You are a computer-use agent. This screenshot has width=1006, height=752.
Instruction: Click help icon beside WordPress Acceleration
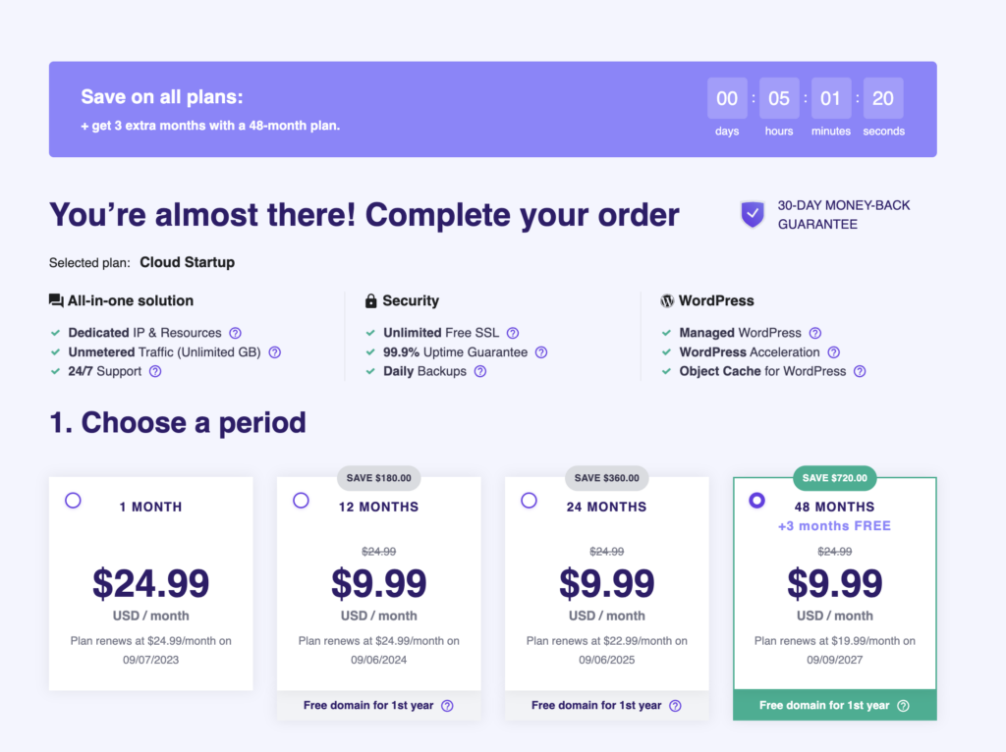tap(834, 352)
